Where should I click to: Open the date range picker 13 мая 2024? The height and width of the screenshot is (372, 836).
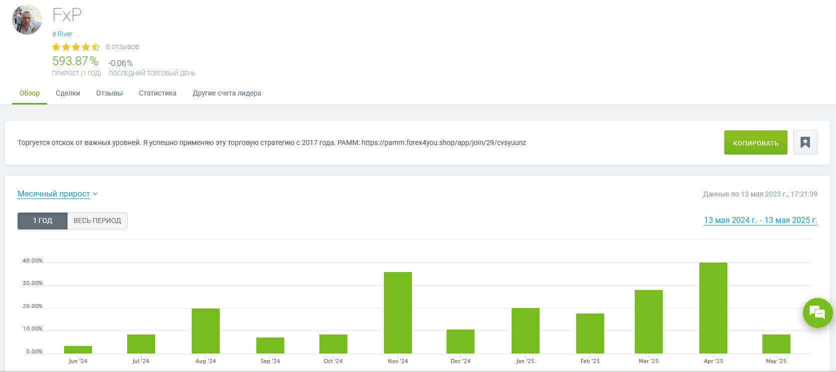760,220
